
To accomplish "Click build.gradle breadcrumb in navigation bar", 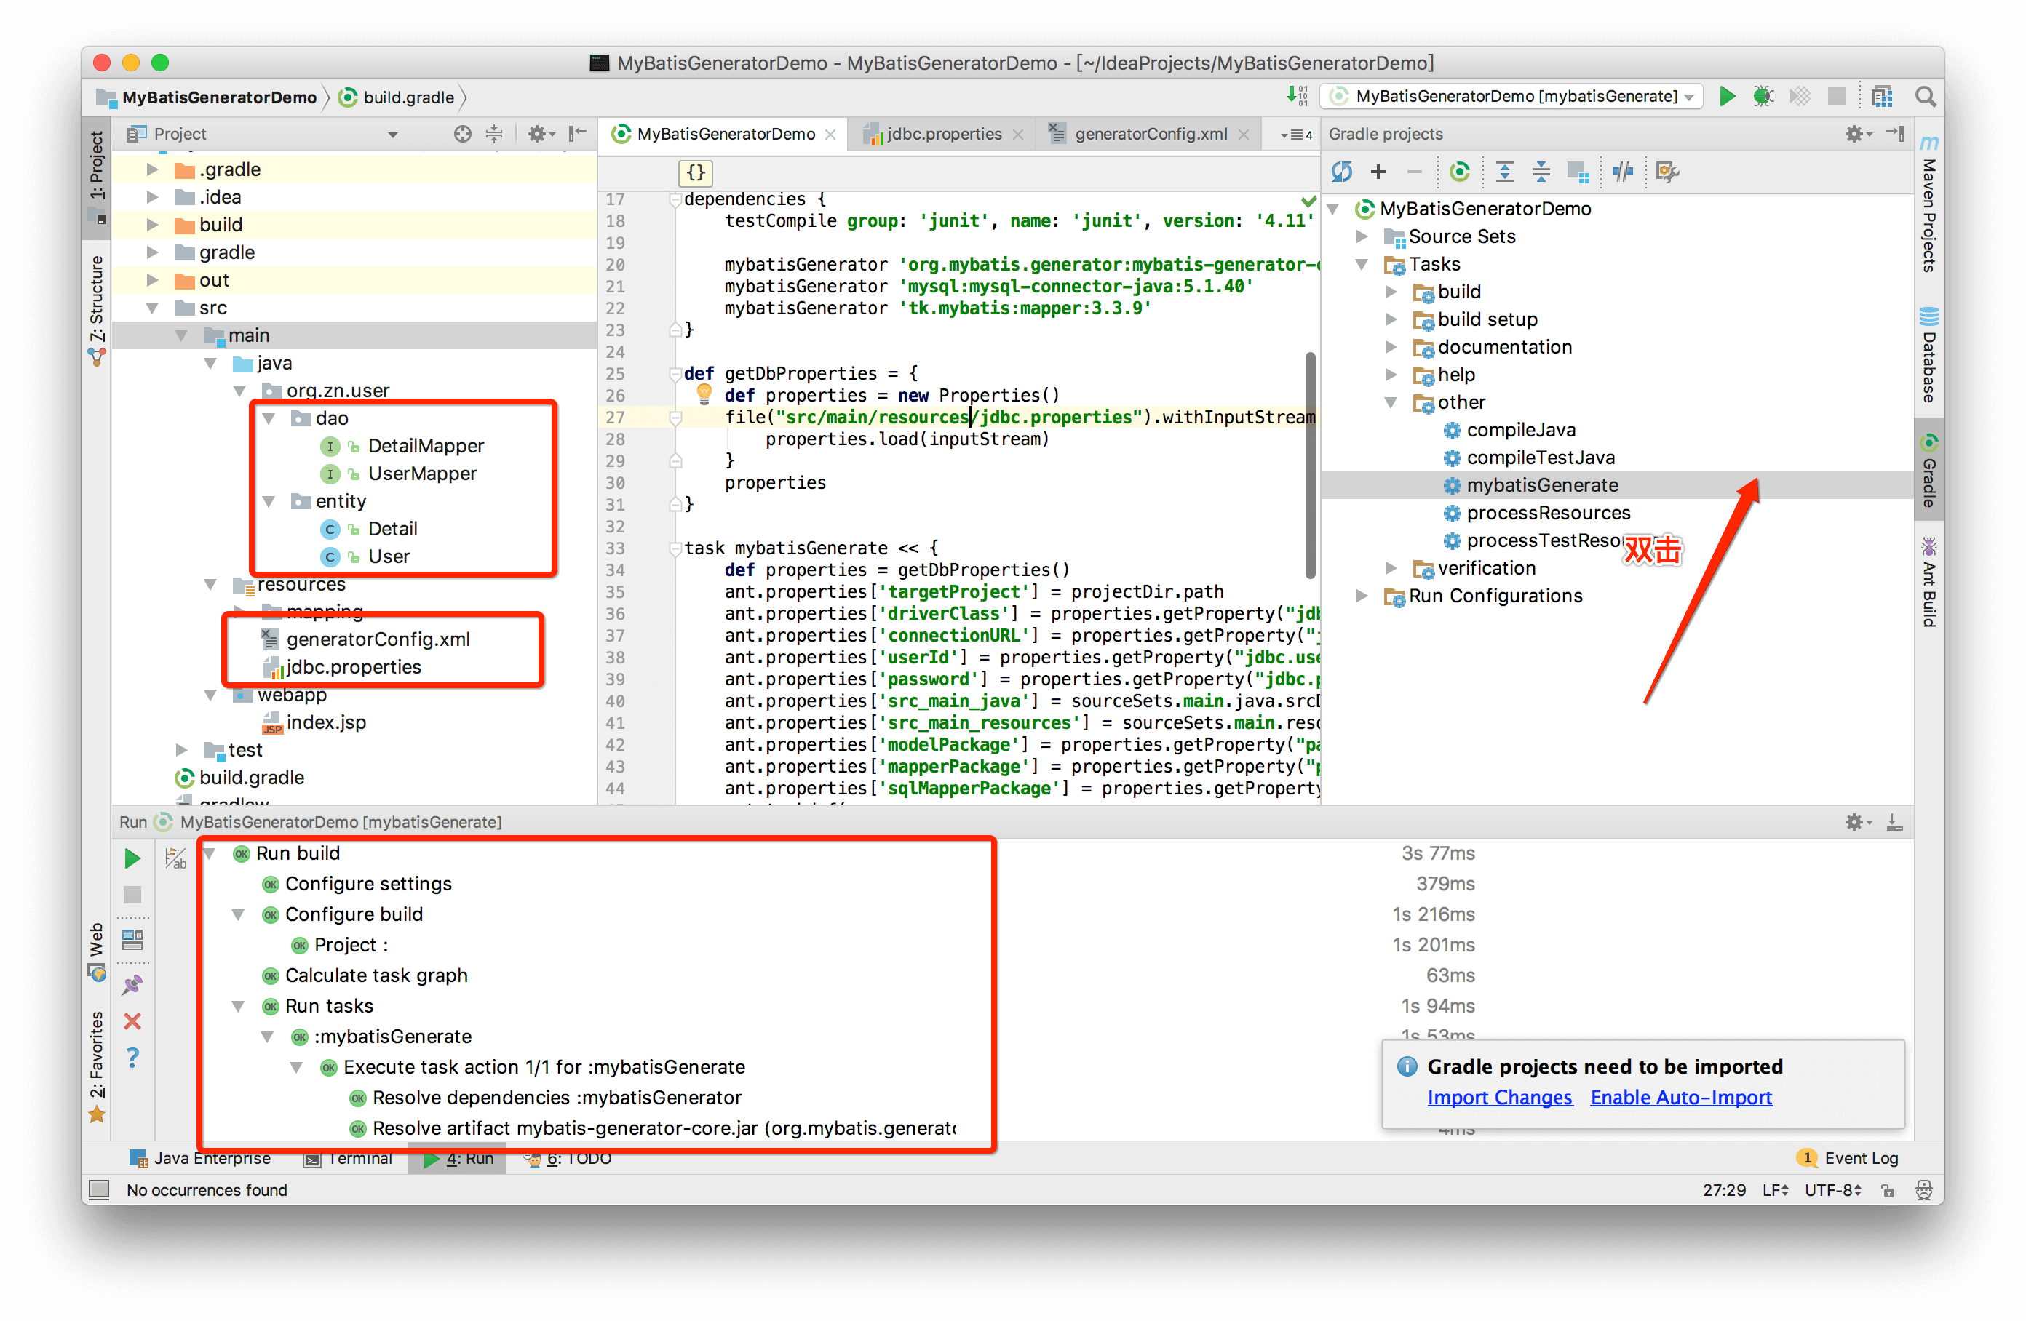I will [x=397, y=97].
